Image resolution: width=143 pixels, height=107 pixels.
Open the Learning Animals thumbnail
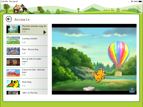[x=13, y=40]
